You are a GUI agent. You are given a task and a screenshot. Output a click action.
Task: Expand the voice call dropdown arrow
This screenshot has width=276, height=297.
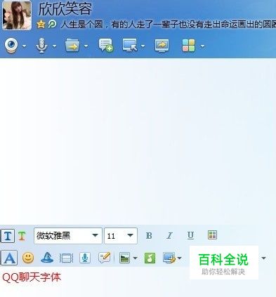(x=55, y=46)
